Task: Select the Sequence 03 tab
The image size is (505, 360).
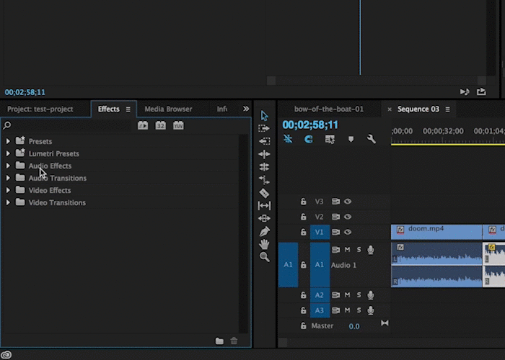Action: [x=418, y=109]
